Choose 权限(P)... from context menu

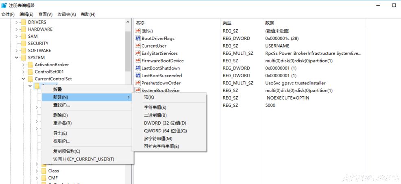tap(61, 141)
